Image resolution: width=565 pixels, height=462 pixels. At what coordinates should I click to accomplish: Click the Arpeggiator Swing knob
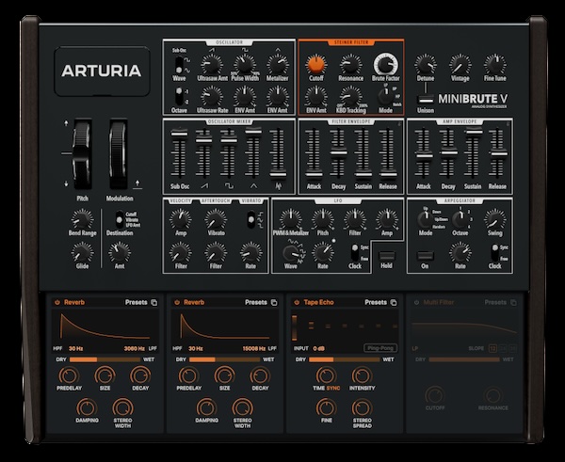494,219
